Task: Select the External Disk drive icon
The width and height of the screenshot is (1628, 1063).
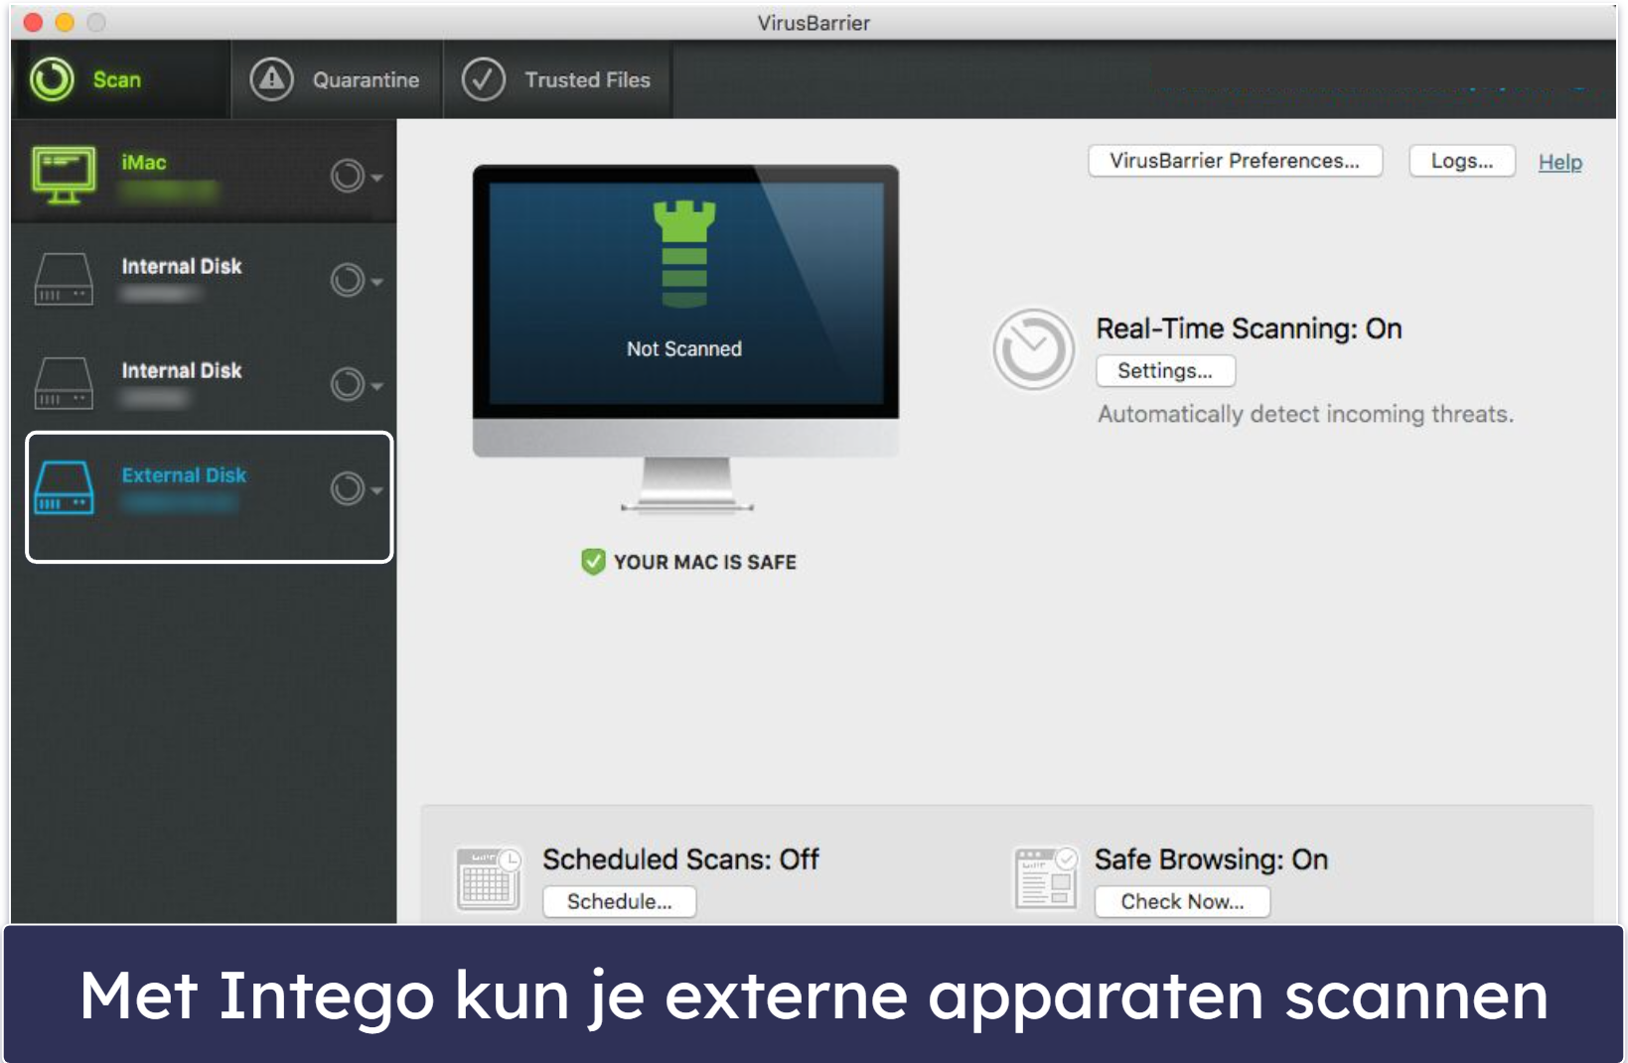Action: (x=64, y=487)
